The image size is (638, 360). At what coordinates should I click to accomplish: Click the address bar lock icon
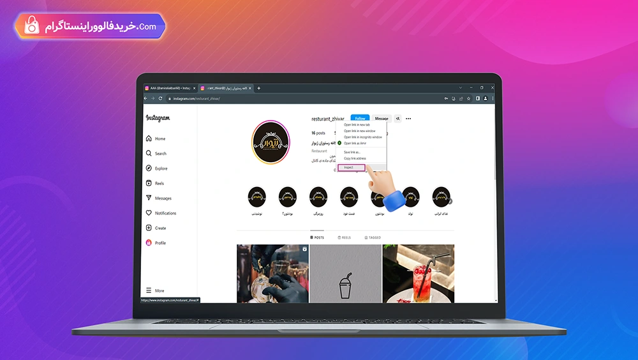click(x=170, y=98)
